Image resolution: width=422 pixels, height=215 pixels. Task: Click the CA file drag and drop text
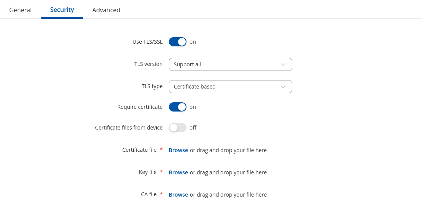tap(228, 195)
